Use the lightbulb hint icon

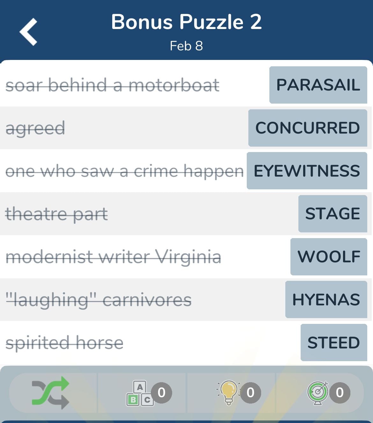coord(228,393)
